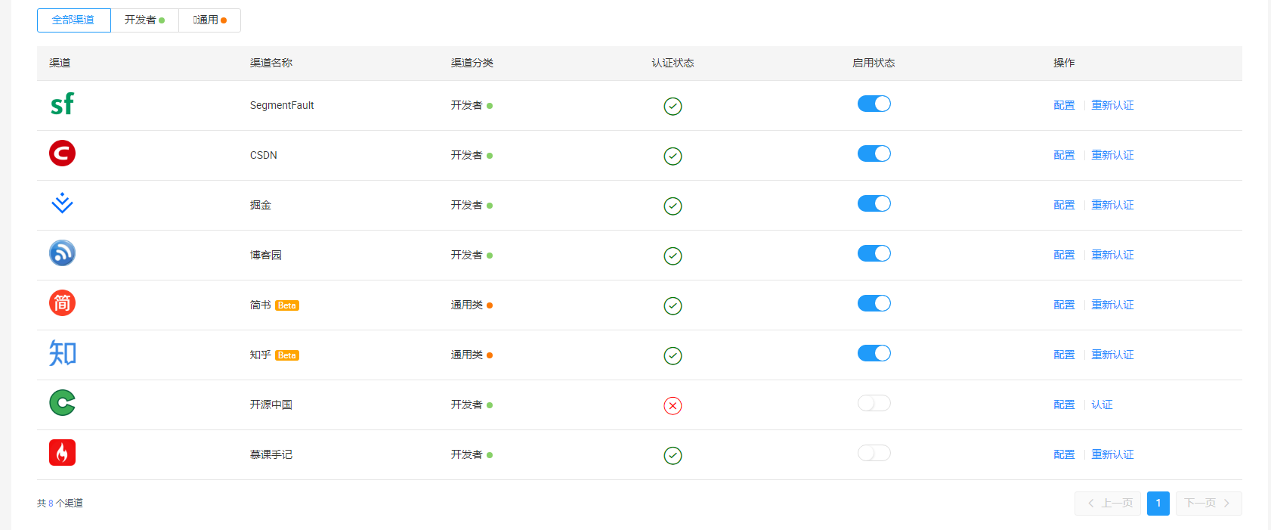1271x530 pixels.
Task: Enable the 开源中国 channel switch
Action: (x=874, y=404)
